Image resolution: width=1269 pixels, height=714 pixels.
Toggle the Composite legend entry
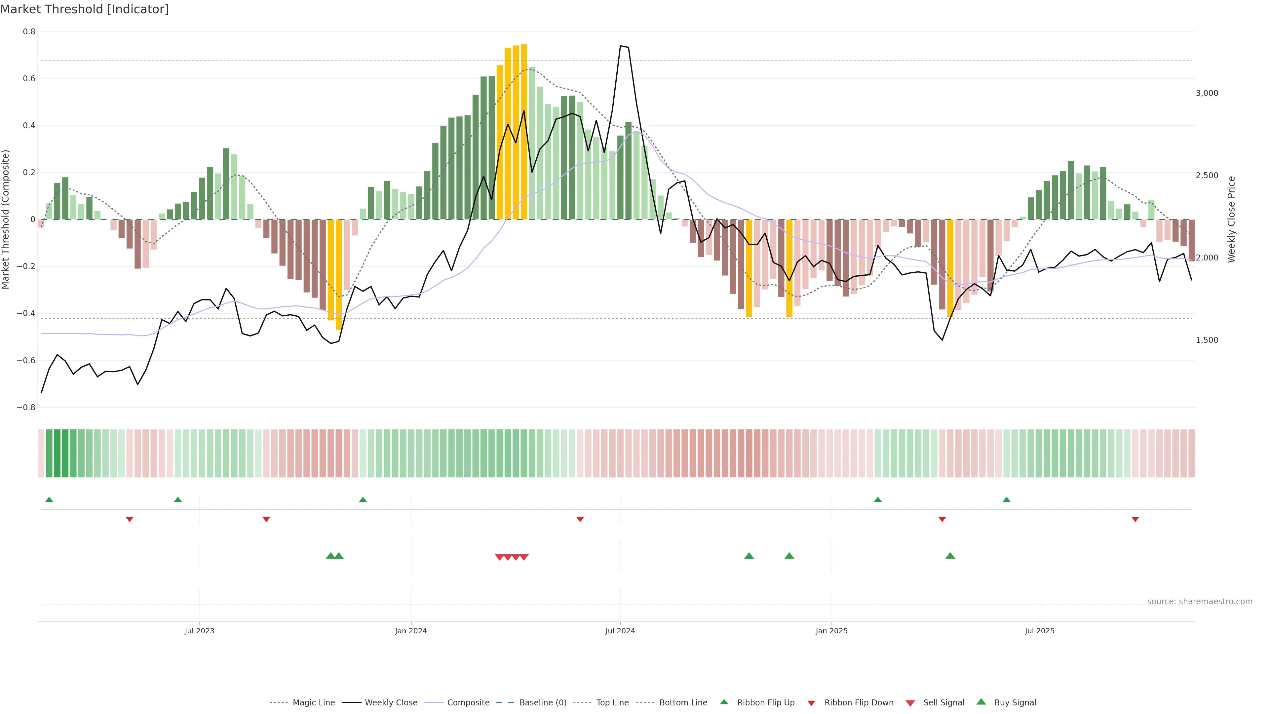[468, 703]
